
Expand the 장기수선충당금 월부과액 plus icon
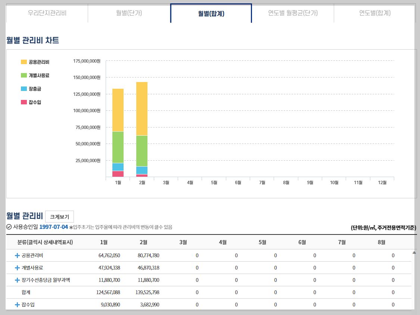click(17, 280)
